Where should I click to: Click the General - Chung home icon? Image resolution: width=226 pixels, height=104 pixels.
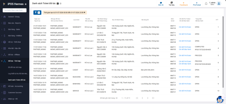pos(5,17)
